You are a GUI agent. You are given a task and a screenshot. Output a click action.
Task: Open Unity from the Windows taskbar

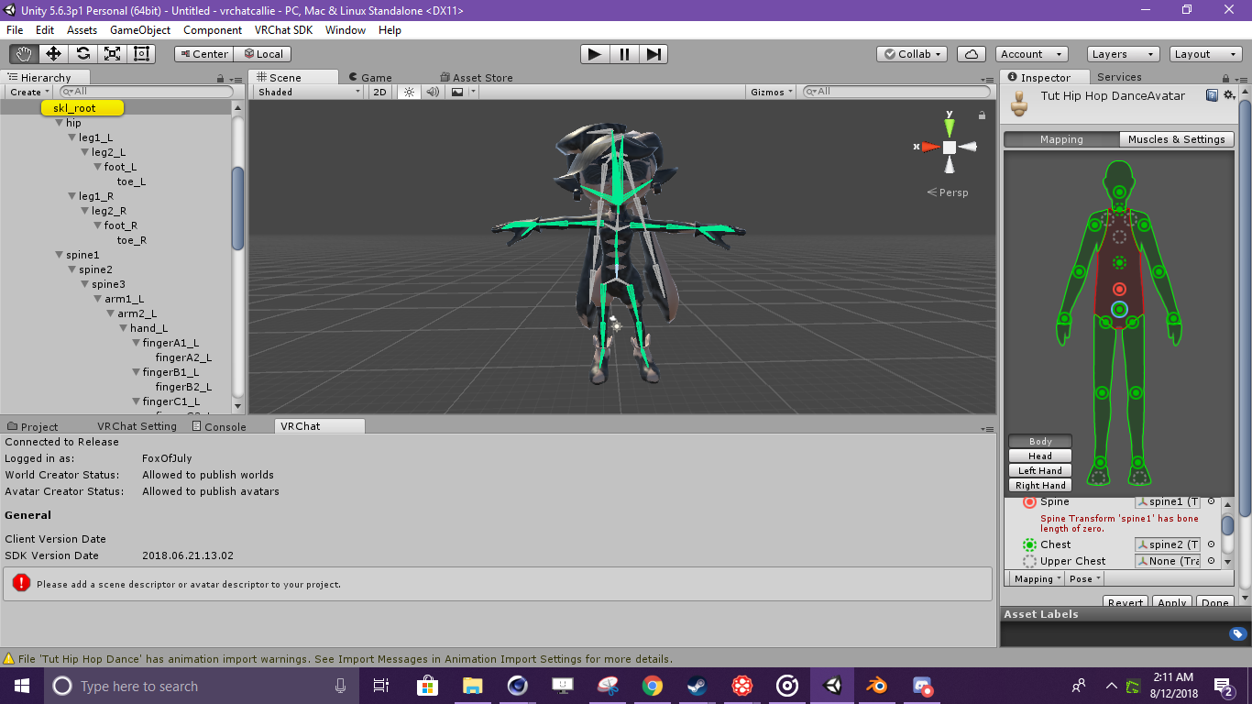tap(832, 686)
